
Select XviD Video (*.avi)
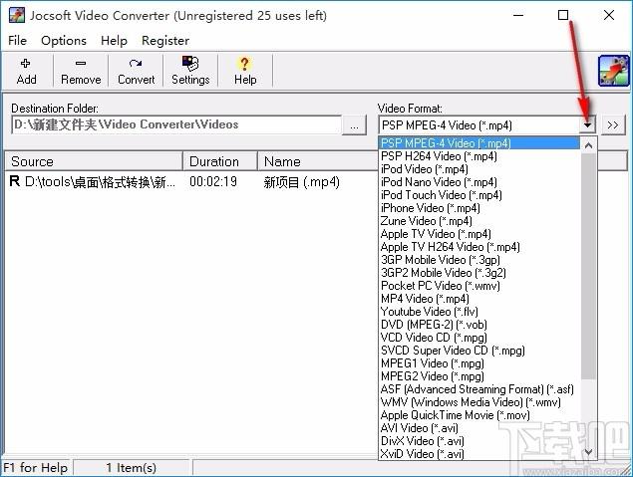click(x=479, y=454)
